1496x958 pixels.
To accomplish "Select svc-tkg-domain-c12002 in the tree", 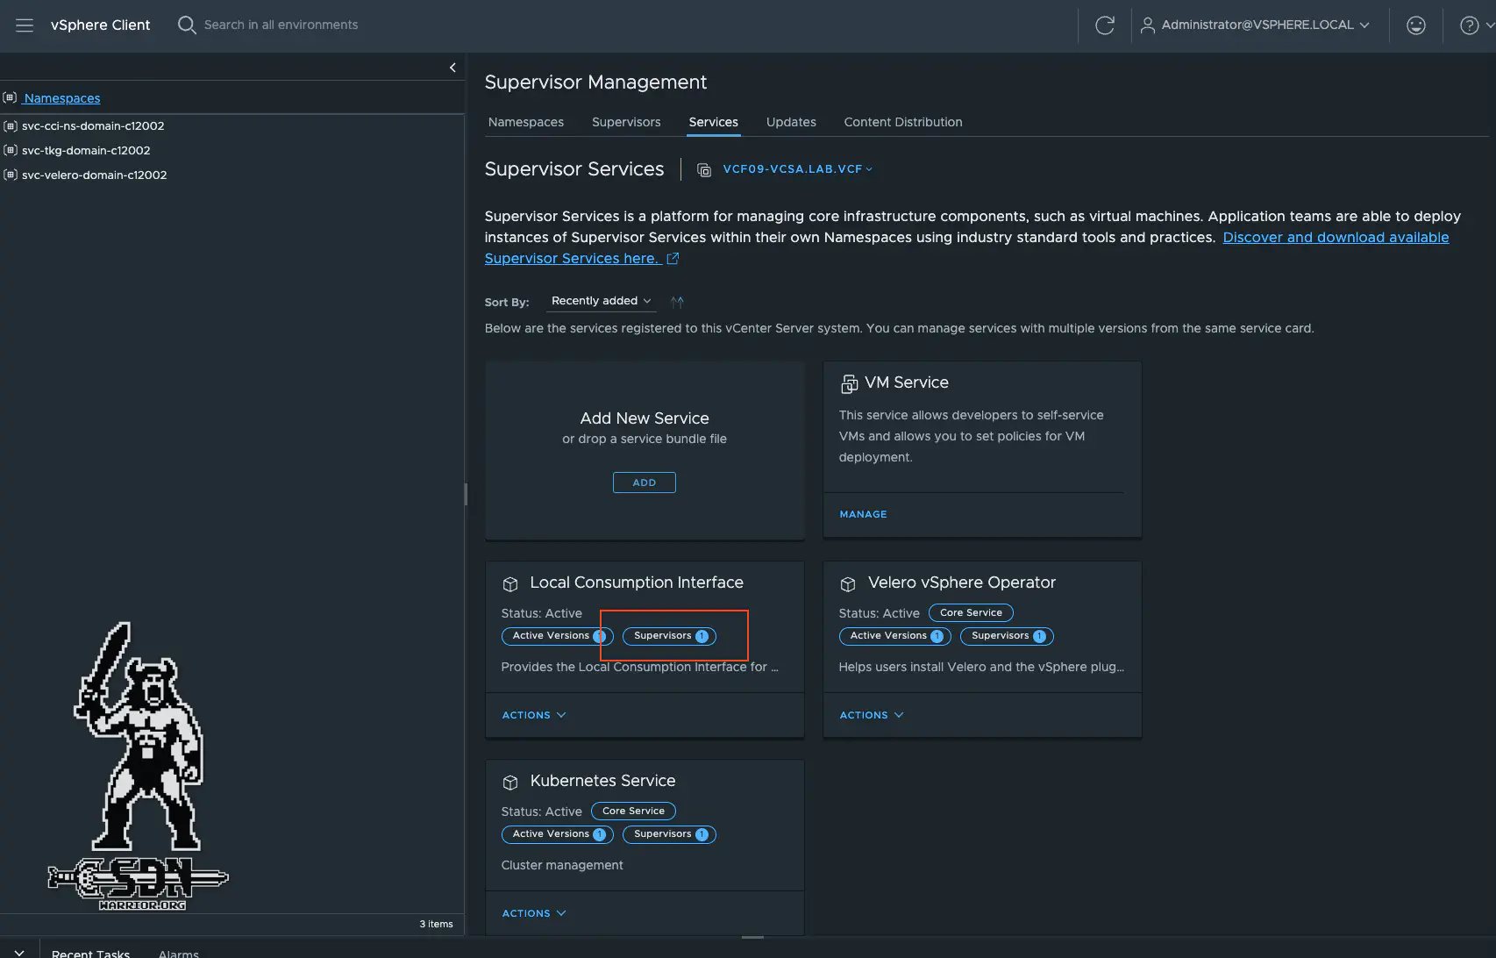I will [86, 151].
